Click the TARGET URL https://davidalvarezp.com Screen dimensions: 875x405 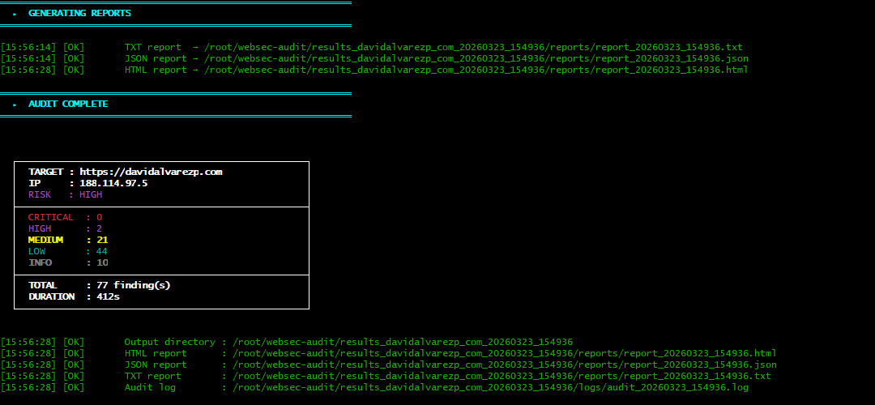pos(151,172)
